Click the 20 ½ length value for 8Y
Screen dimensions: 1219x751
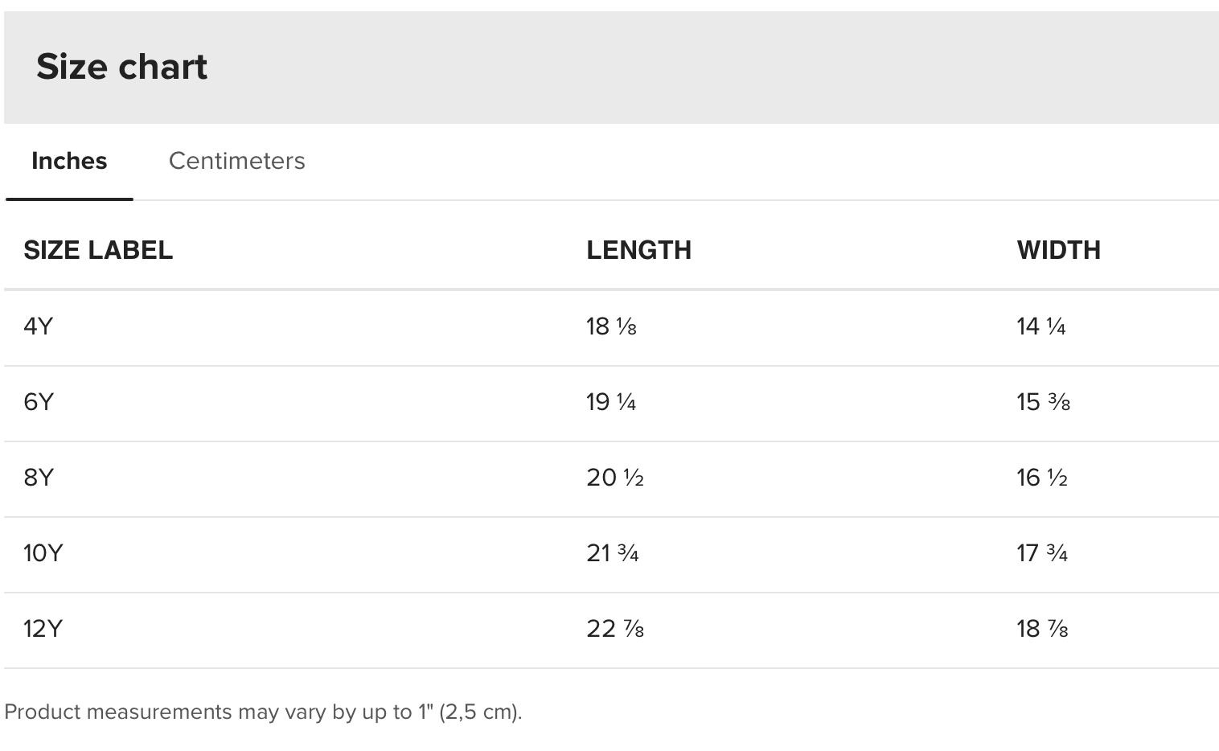tap(615, 478)
